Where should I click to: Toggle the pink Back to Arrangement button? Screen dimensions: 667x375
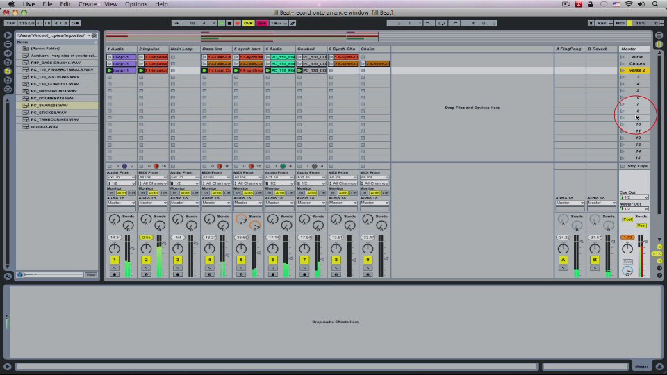[x=262, y=23]
